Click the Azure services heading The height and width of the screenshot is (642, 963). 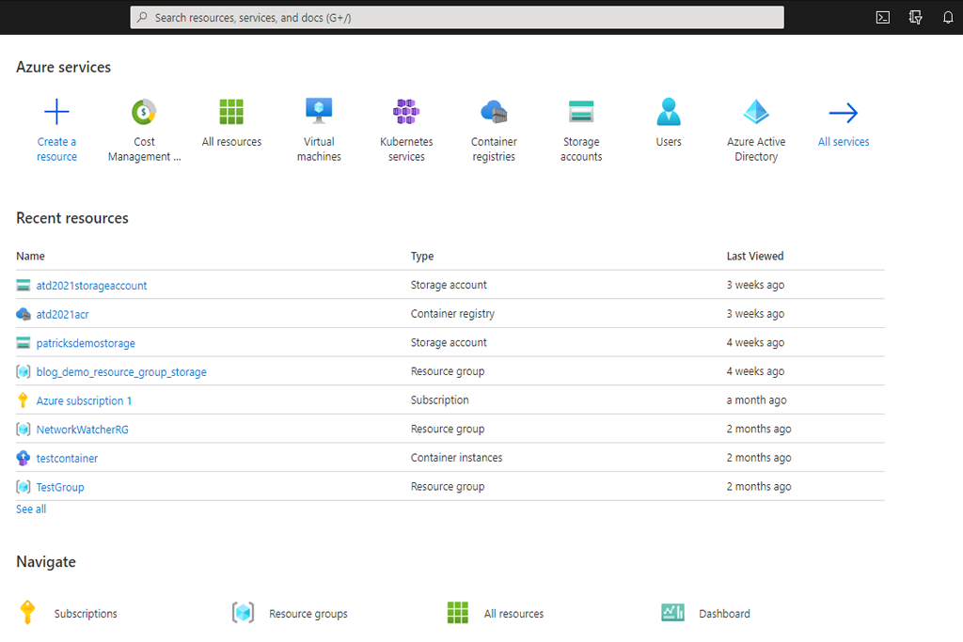click(63, 67)
